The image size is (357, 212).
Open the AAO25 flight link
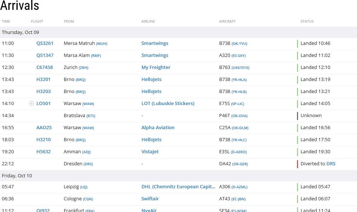44,128
